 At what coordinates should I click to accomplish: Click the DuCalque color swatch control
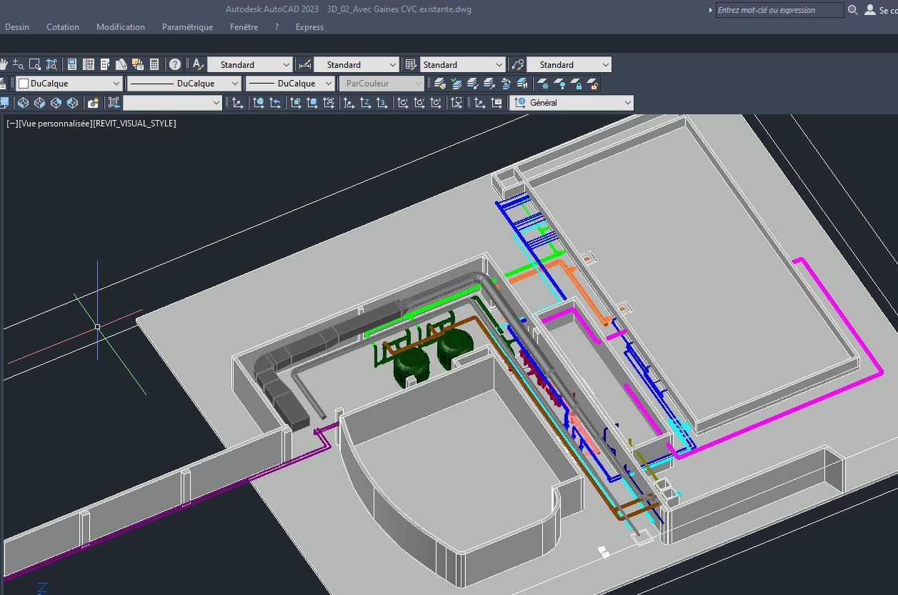pos(69,84)
